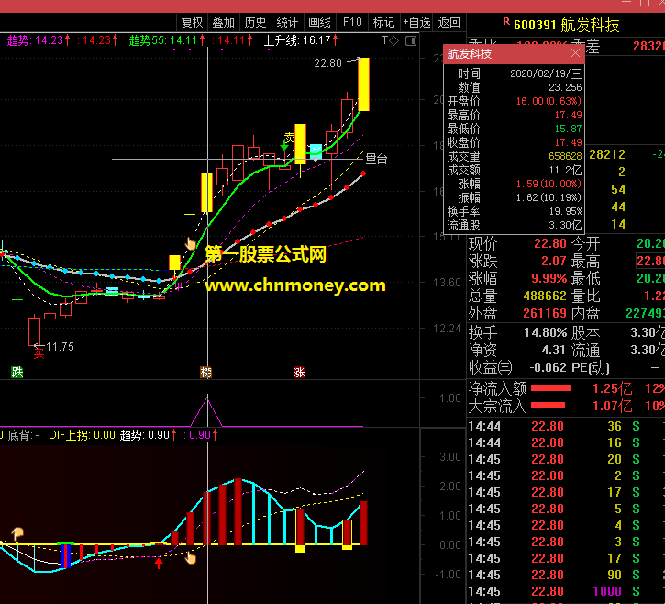Click the popup 开盘价 16.00 row
Viewport: 665px width, 604px height.
(x=514, y=101)
